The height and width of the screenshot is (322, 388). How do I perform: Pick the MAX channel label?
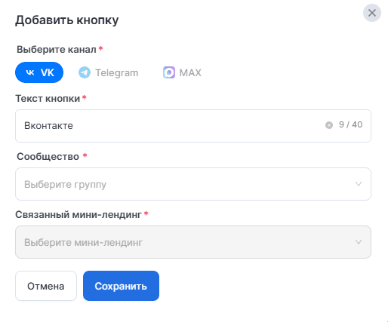click(190, 73)
